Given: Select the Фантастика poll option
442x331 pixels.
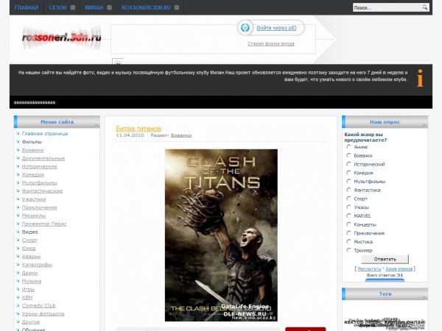Looking at the screenshot, I should (x=348, y=190).
